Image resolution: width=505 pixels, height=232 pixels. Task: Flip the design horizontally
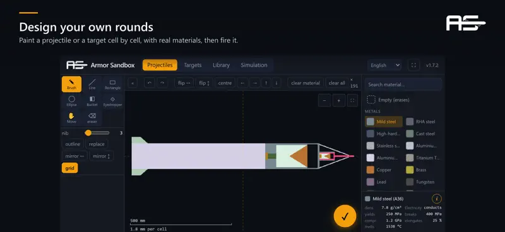click(184, 83)
